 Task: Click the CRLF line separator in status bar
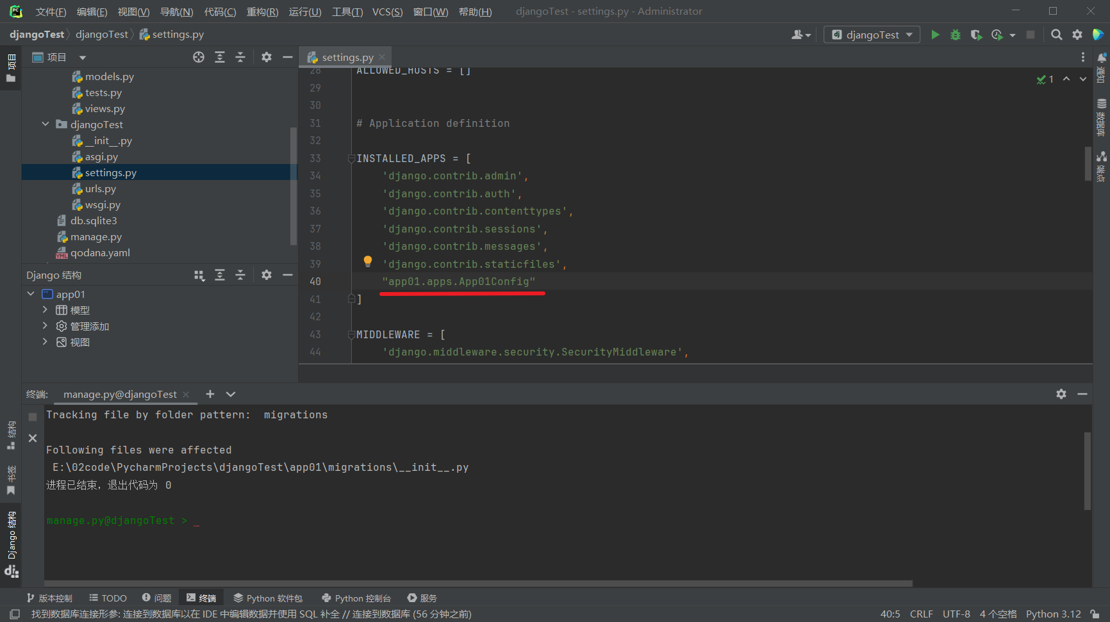(x=921, y=614)
